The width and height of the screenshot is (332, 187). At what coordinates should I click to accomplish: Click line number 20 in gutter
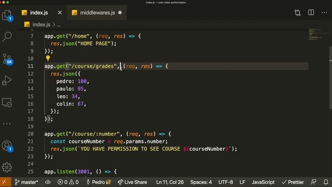31,134
